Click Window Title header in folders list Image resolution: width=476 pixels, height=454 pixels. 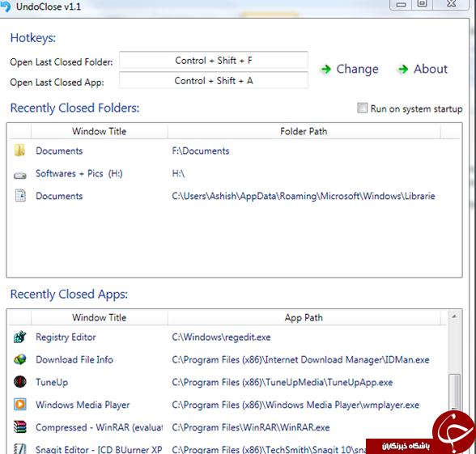[x=99, y=131]
